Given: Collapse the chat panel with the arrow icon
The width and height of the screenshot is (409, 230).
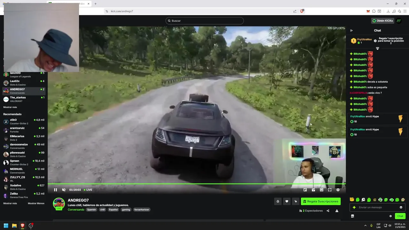Looking at the screenshot, I should coord(351,31).
